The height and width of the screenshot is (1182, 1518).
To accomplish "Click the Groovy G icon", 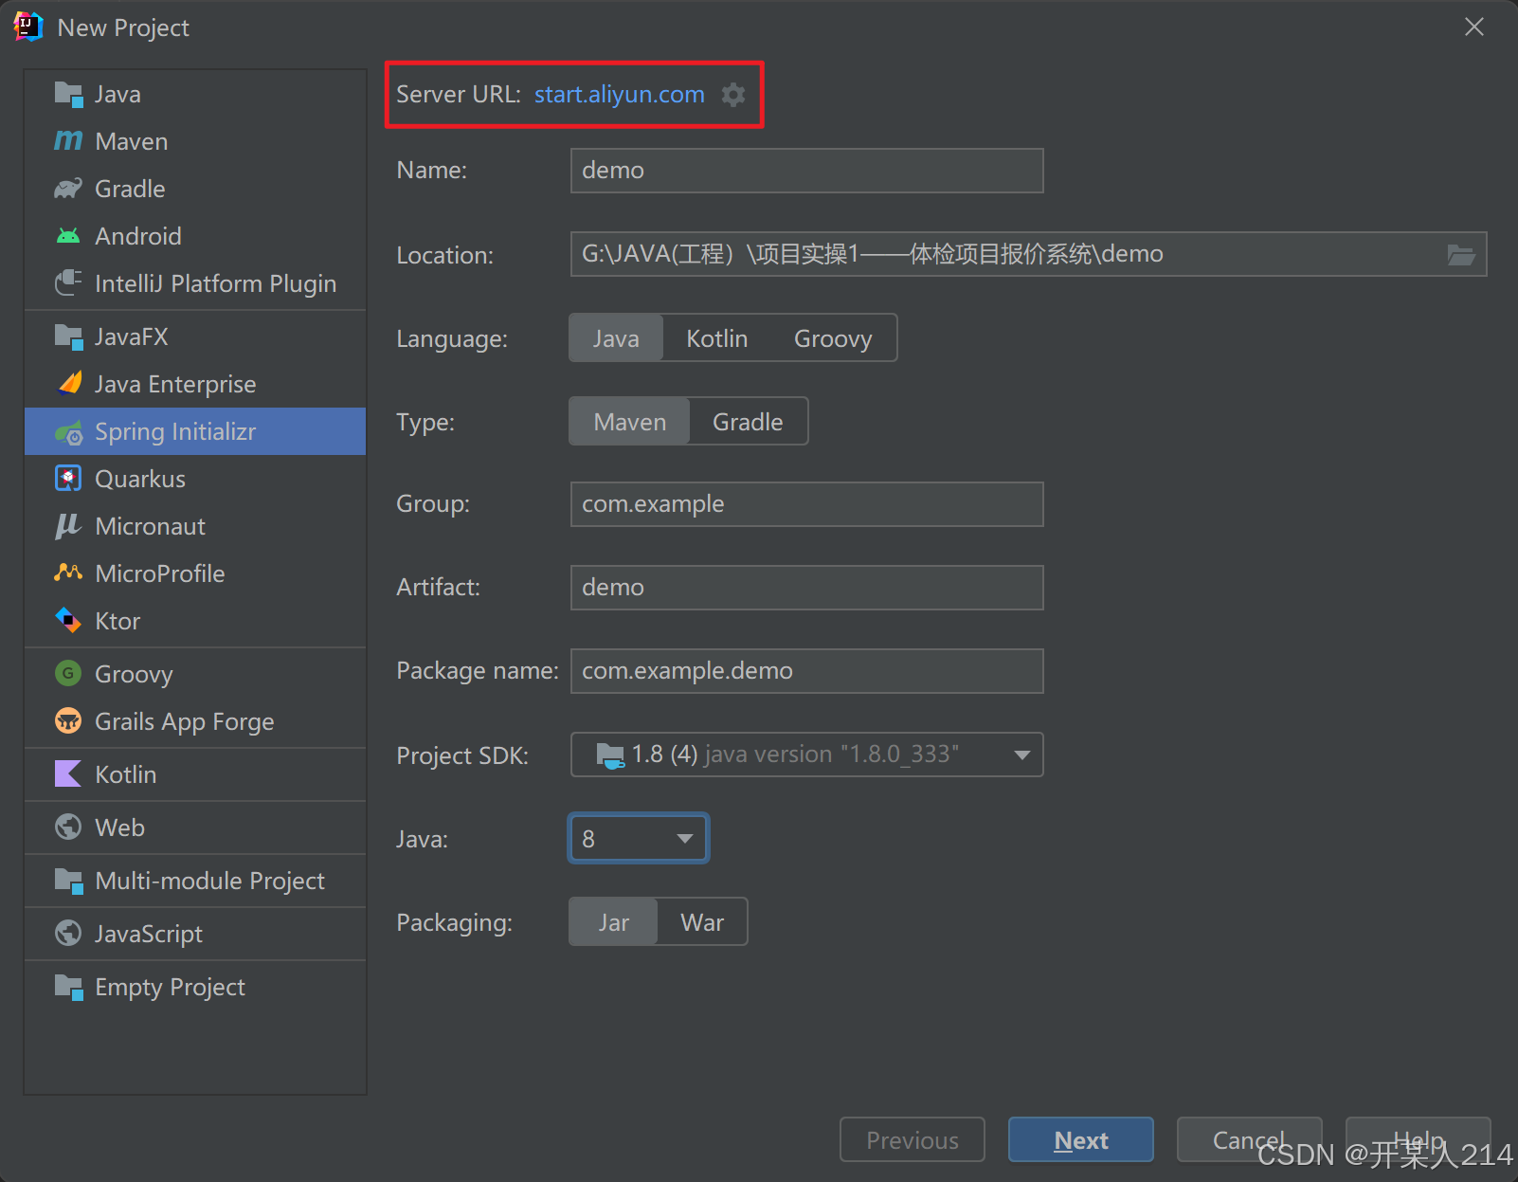I will point(68,674).
